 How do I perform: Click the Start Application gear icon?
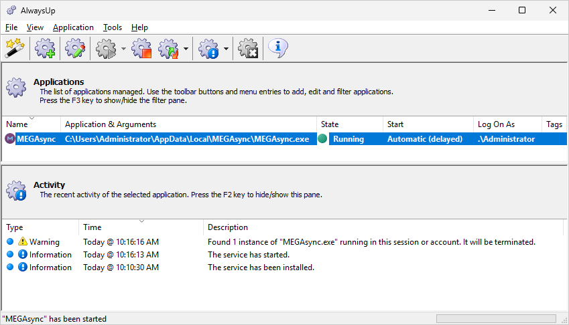[x=107, y=49]
